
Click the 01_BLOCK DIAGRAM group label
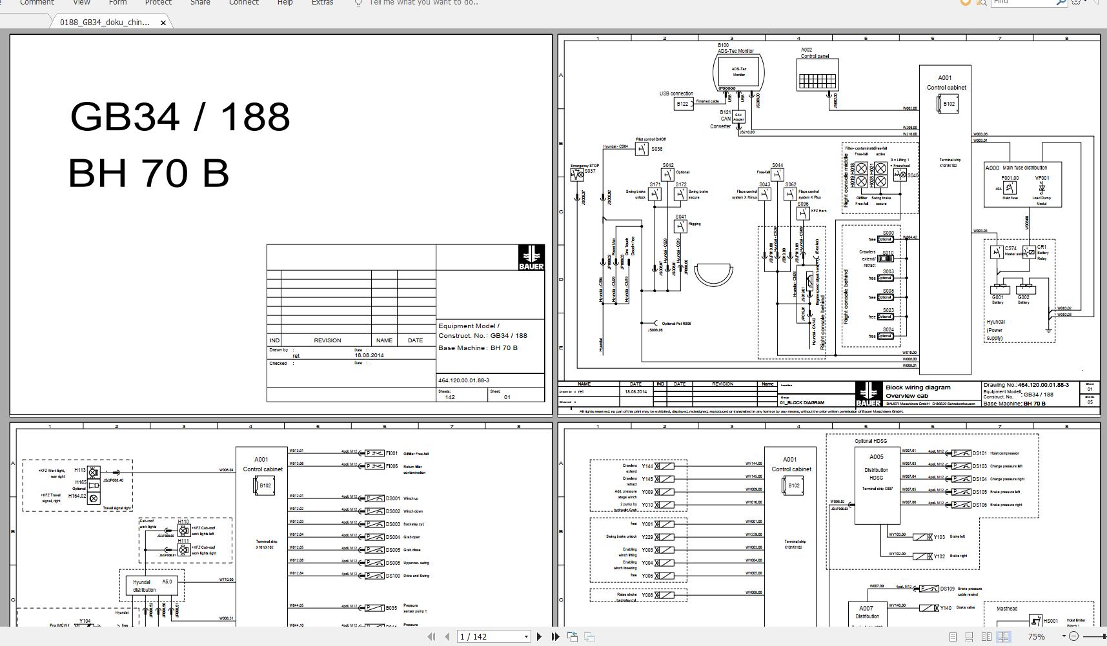point(802,402)
